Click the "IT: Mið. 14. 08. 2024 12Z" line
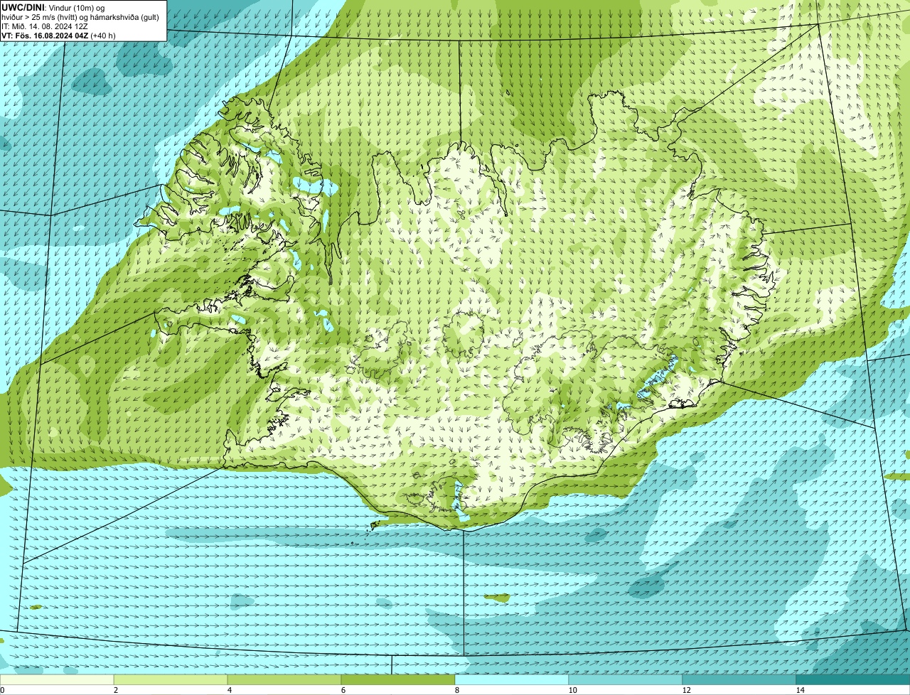This screenshot has height=695, width=910. [x=45, y=26]
